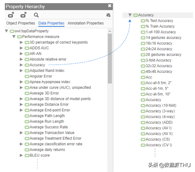Viewport: 195px width, 172px height.
Task: Click the icon beside % Test Accuracy
Action: [143, 21]
